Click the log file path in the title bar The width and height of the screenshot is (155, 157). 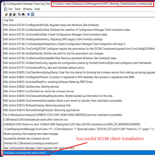[x=102, y=4]
